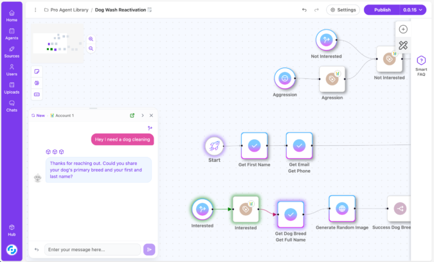Viewport: 434px width, 262px height.
Task: Open version 0.0.15 dropdown
Action: click(412, 10)
